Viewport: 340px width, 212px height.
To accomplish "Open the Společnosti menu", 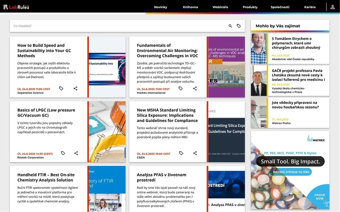I will 280,7.
